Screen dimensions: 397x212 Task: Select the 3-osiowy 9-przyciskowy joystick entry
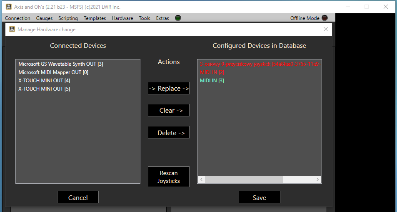pyautogui.click(x=260, y=64)
